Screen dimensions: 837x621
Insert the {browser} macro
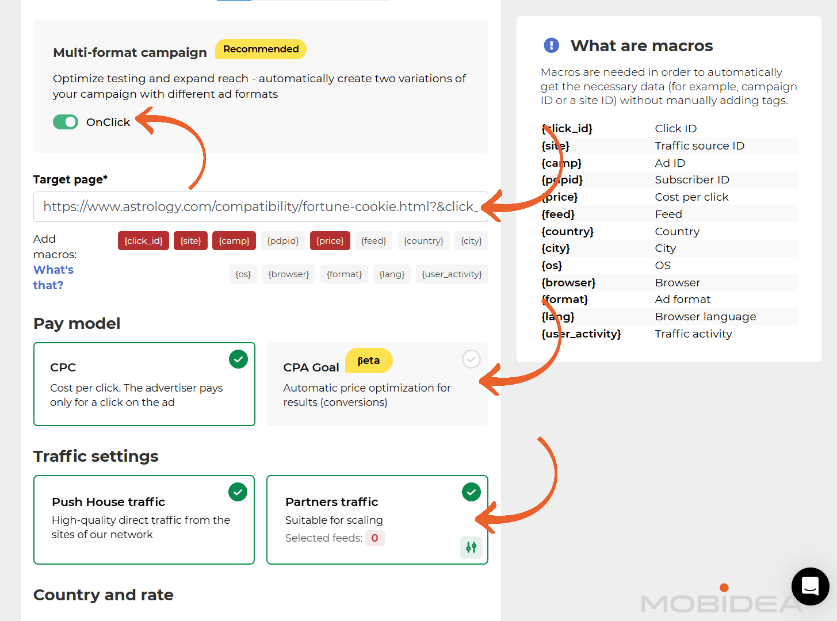click(288, 274)
